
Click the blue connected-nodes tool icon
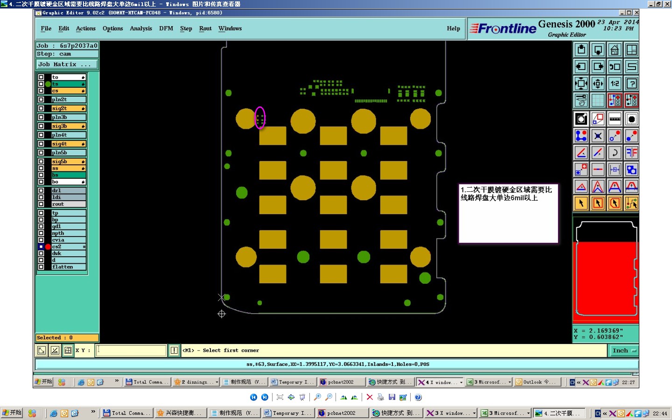pos(581,136)
